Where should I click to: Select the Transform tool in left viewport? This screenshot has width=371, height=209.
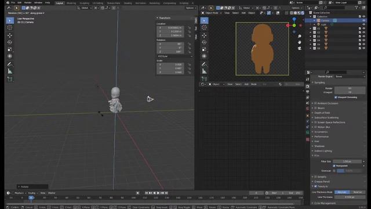point(10,56)
